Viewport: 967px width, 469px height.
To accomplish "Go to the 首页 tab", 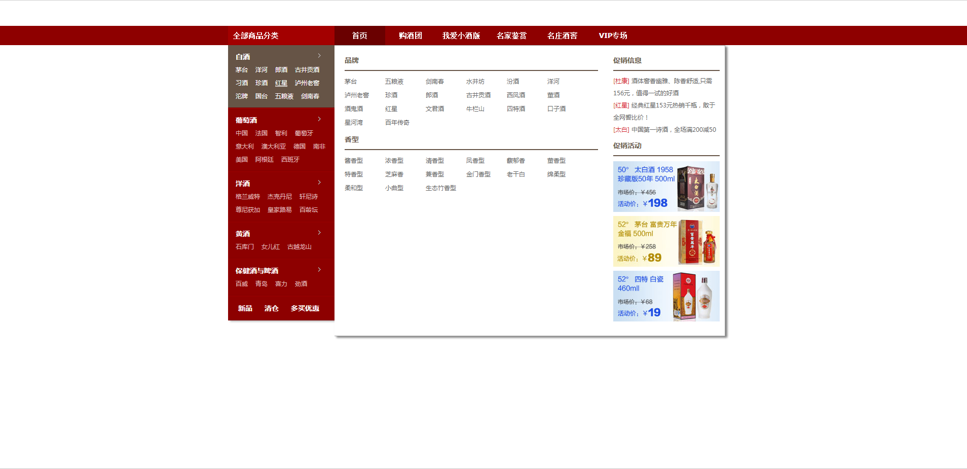I will click(x=360, y=35).
